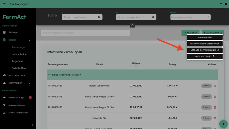Click the Bis Datum auswählen field
This screenshot has height=129, width=229.
pos(136,17)
